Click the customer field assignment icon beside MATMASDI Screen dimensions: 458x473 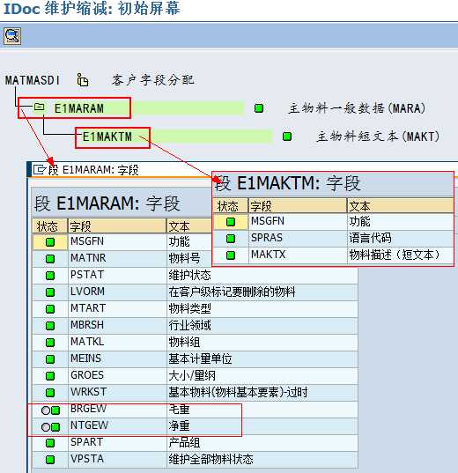tap(83, 80)
